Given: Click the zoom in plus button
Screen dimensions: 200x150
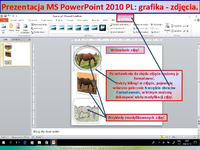Looking at the screenshot, I should click(194, 137).
